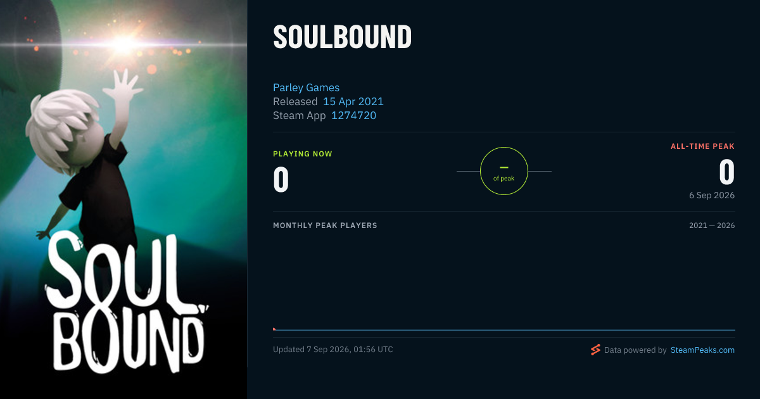The height and width of the screenshot is (399, 760).
Task: Open the SteamPeaks.com link
Action: pyautogui.click(x=702, y=350)
